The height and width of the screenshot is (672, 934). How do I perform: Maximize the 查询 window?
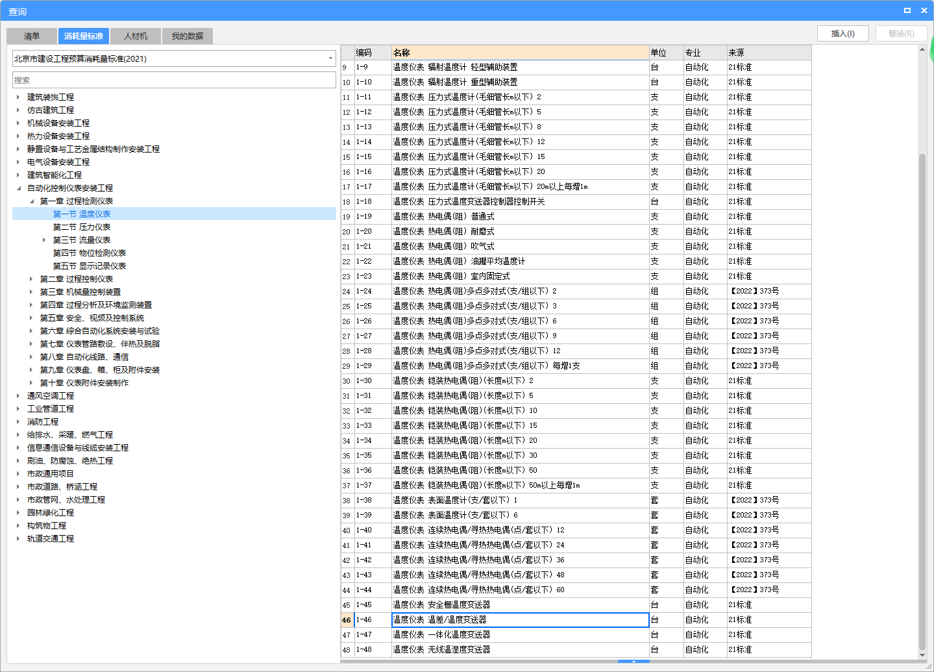coord(907,10)
